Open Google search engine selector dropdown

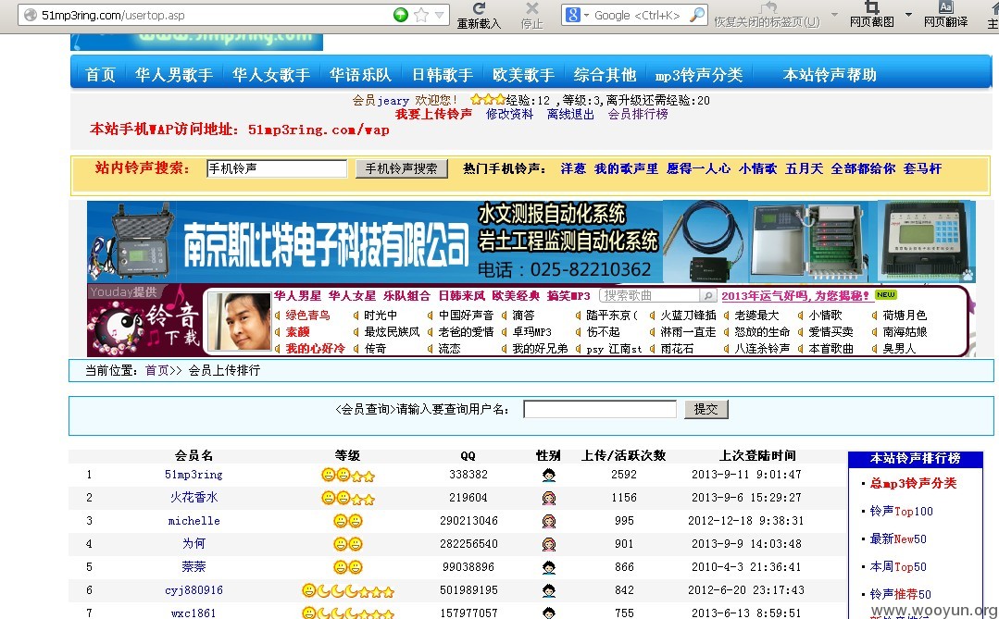pos(586,16)
